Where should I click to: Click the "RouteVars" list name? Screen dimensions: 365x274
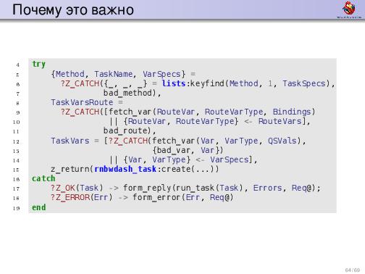point(280,121)
